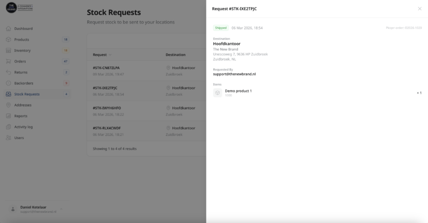Click location pin in #STK-RLX4CWDF row
Image resolution: width=428 pixels, height=223 pixels.
tap(168, 128)
